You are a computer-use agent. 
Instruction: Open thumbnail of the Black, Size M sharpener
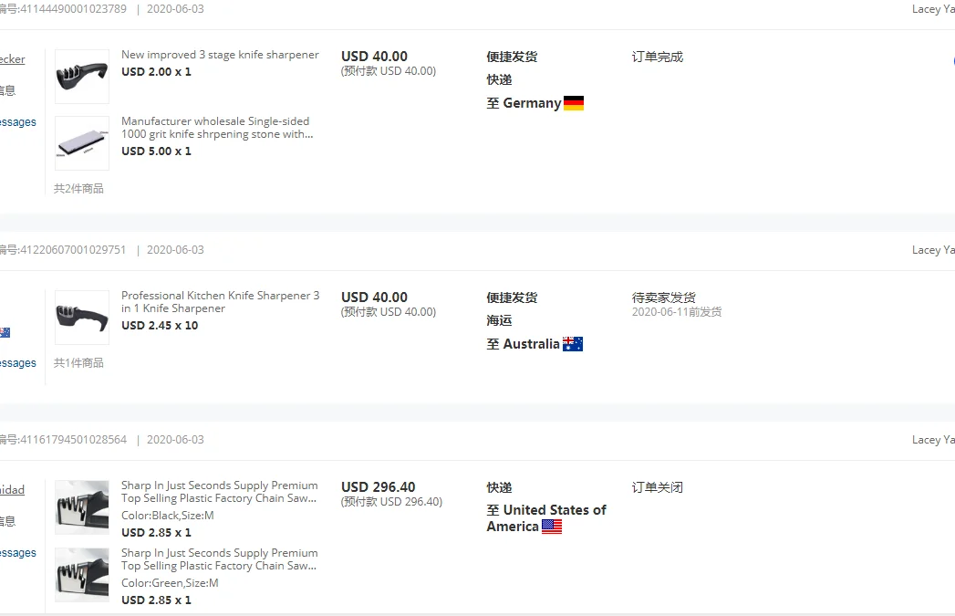[82, 507]
